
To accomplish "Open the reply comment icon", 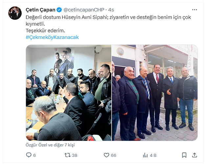I will (29, 155).
